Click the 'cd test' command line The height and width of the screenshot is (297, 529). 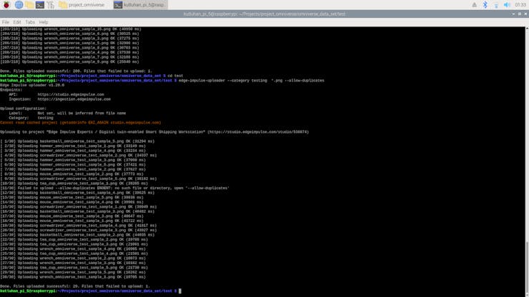(x=175, y=76)
